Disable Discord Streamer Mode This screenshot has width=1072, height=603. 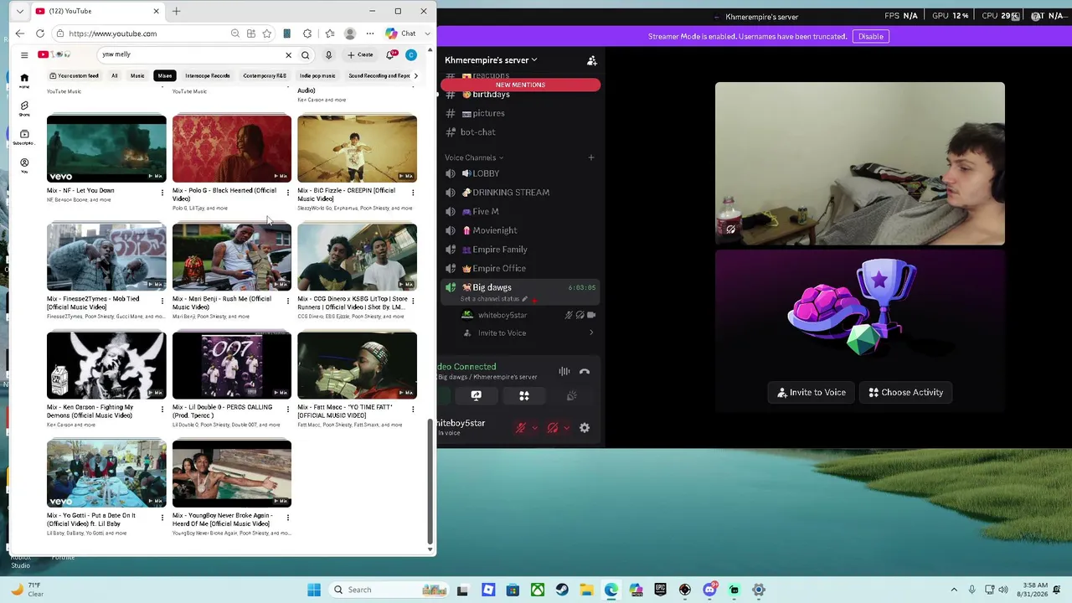[x=870, y=37]
